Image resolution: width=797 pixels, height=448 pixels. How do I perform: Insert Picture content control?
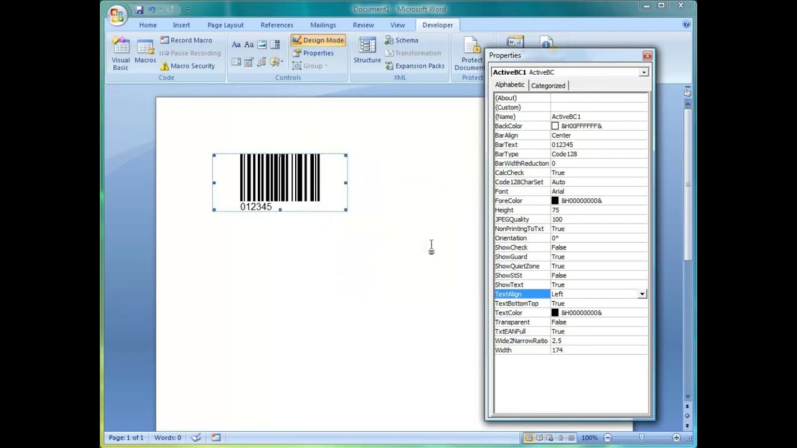point(262,45)
